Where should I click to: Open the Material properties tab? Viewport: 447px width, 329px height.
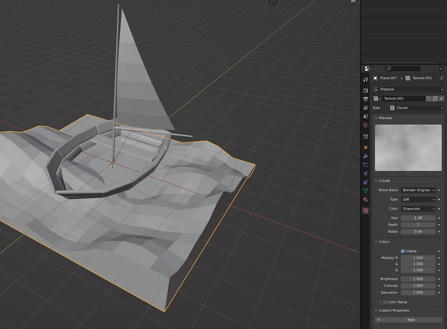(366, 200)
